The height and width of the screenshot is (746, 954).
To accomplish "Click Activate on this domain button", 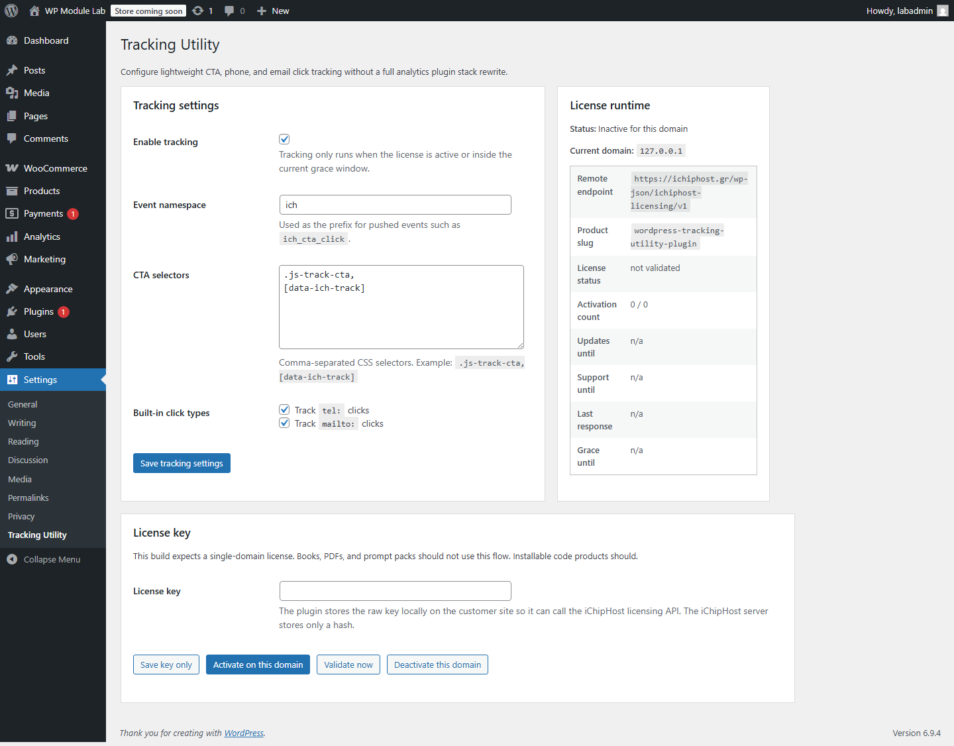I will 258,665.
